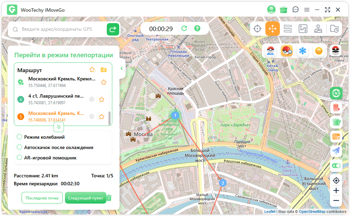
Task: Import route via the yellow folder icon
Action: (104, 70)
